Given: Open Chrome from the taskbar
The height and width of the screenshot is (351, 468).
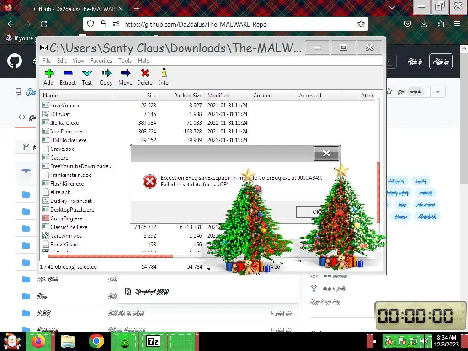Looking at the screenshot, I should pos(96,341).
